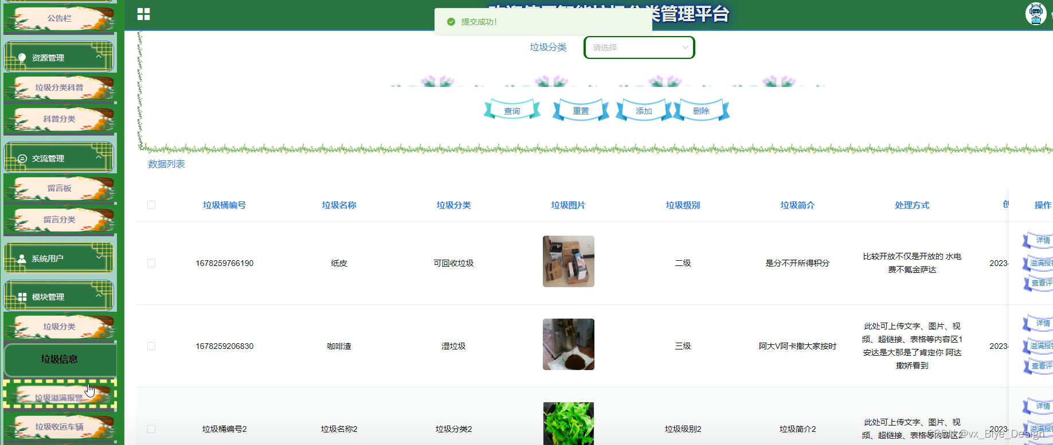The height and width of the screenshot is (445, 1053).
Task: Toggle the select-all checkbox in table header
Action: tap(151, 205)
